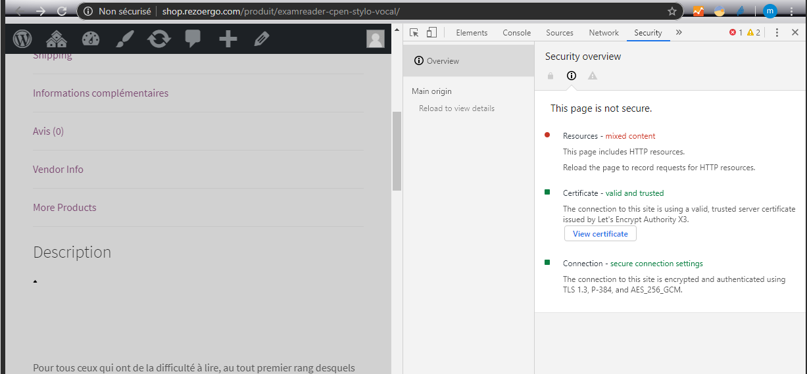Open the Chrome three-dot menu

(791, 11)
